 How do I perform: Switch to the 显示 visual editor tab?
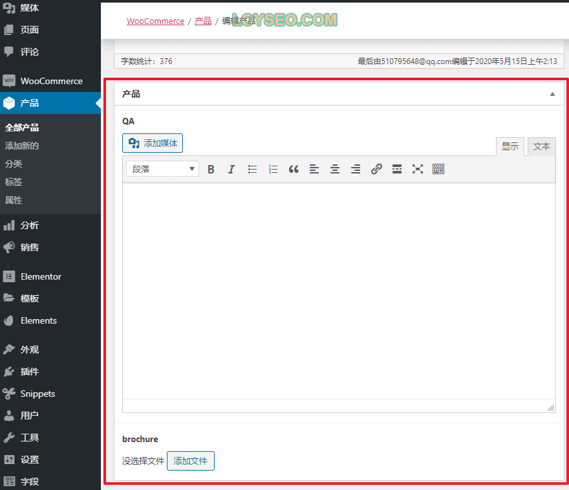click(510, 146)
